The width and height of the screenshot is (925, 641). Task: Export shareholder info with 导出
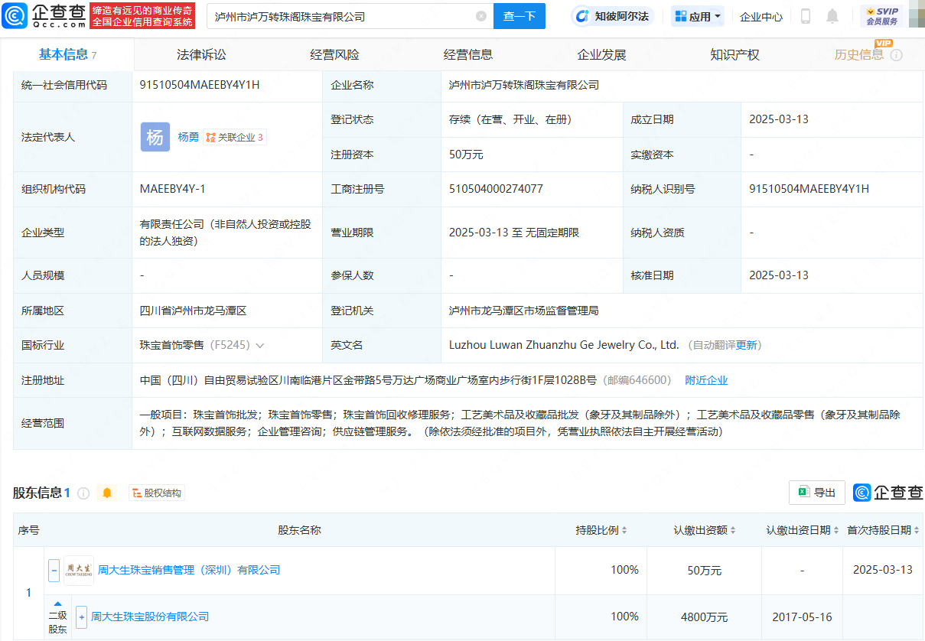click(817, 493)
